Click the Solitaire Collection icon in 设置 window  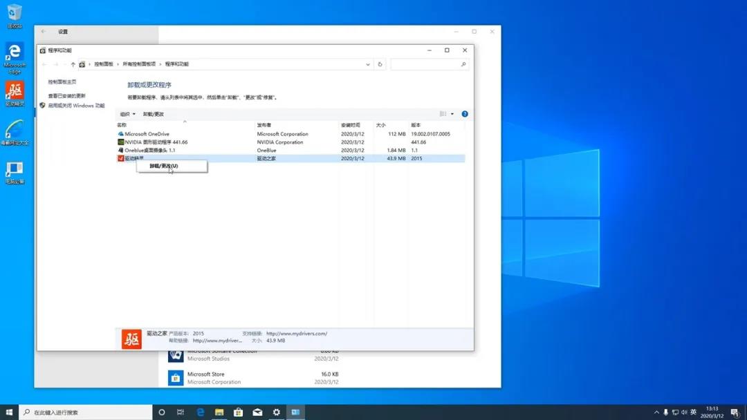pos(175,355)
